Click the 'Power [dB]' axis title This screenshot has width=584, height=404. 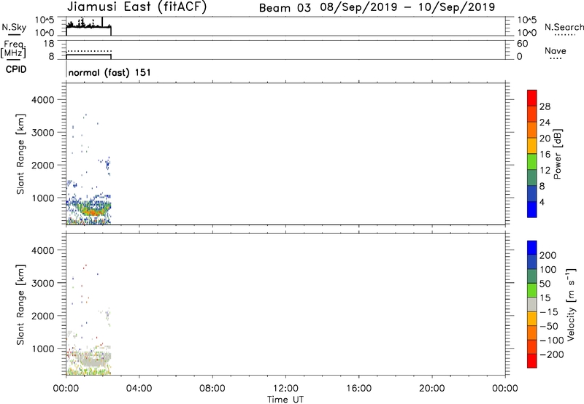[557, 154]
